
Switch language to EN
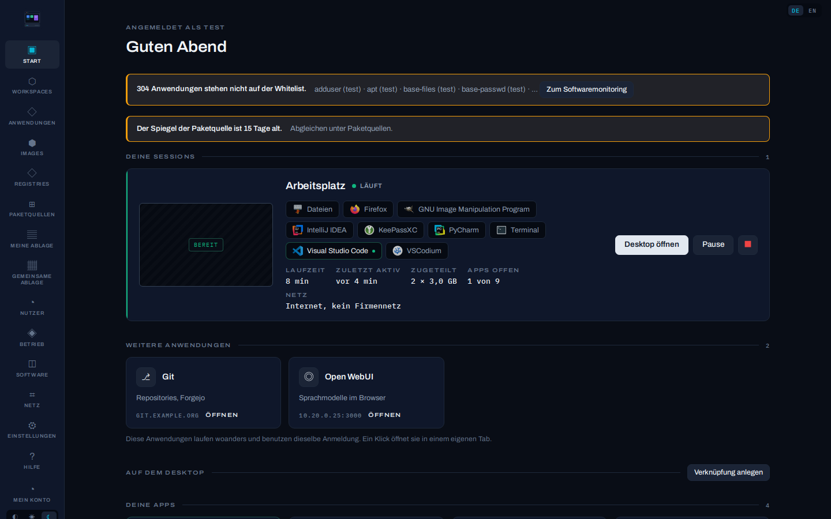813,10
